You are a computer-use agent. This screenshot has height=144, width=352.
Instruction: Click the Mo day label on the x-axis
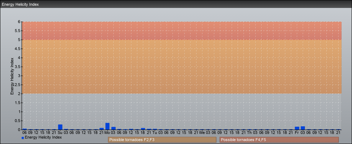pos(107,132)
